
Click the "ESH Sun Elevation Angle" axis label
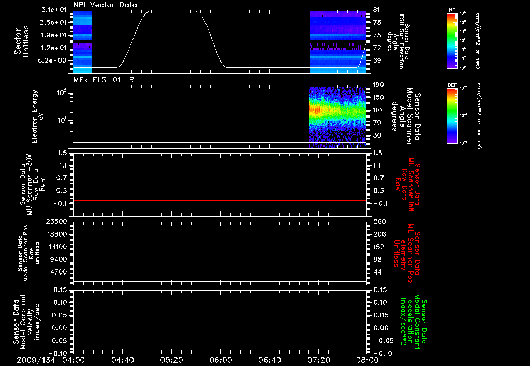point(399,41)
